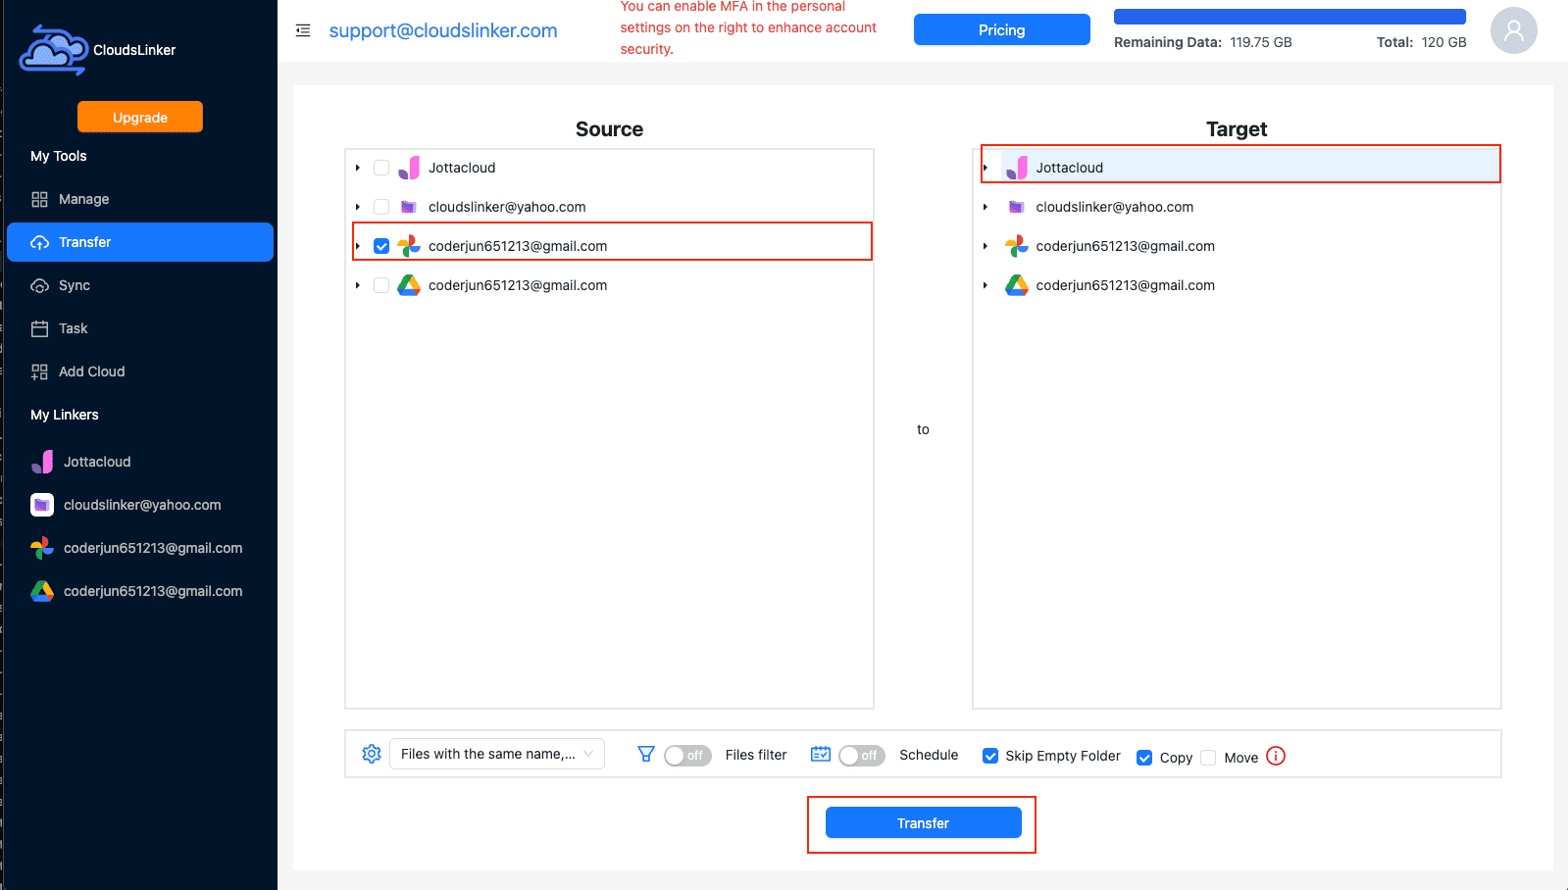
Task: Click the Yahoo mail icon in Source list
Action: (x=409, y=207)
